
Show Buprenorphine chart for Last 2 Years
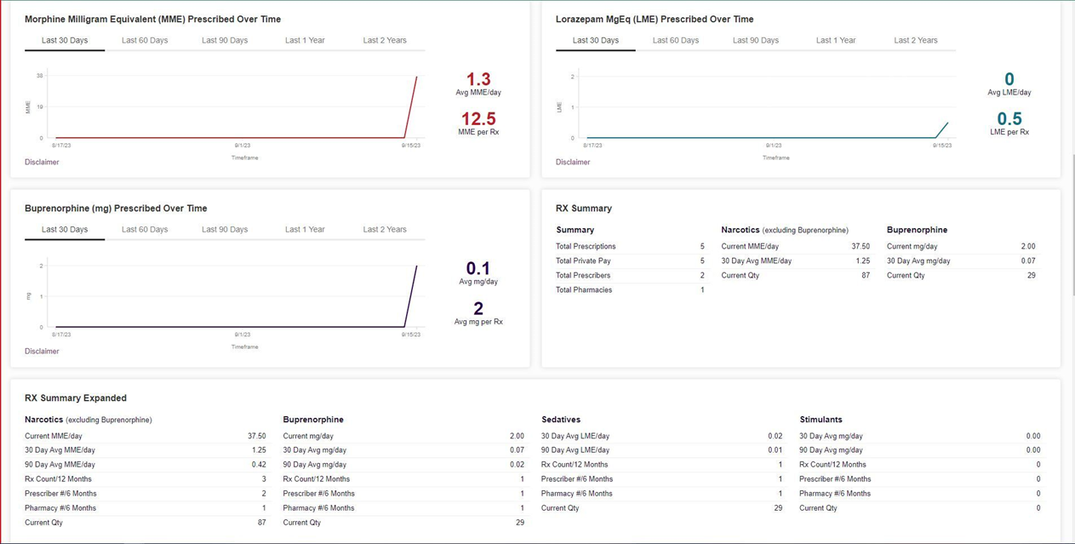[385, 229]
